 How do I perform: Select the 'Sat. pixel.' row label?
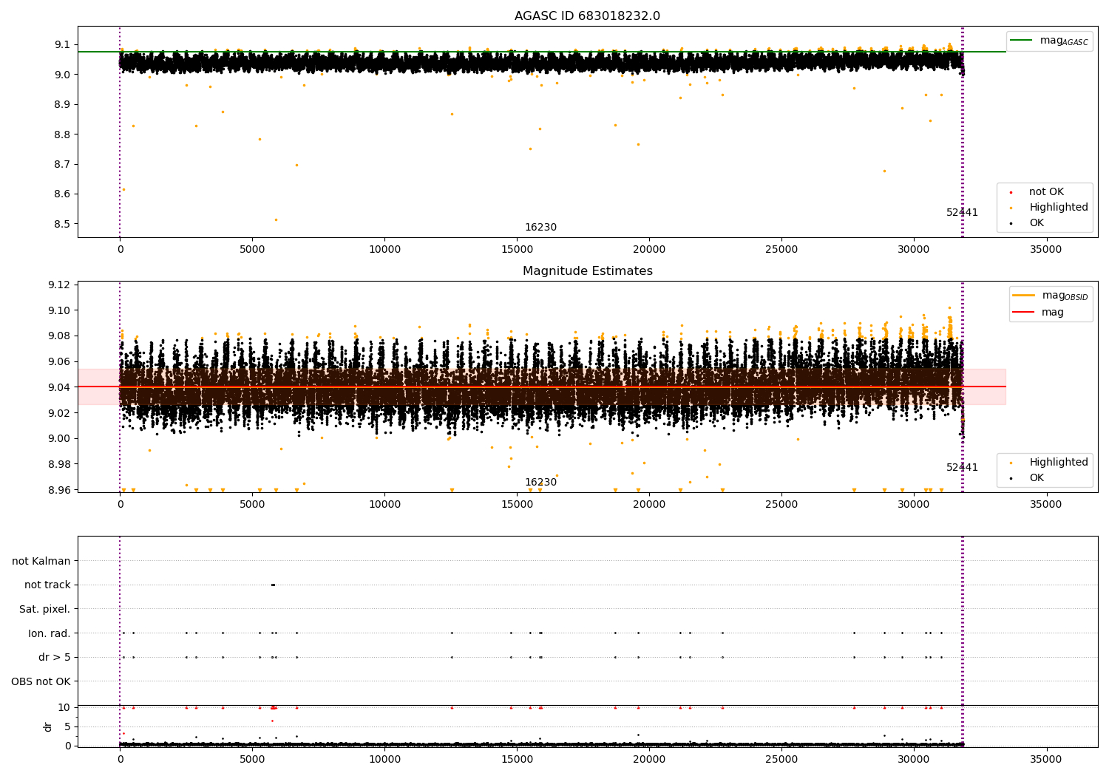pos(45,610)
